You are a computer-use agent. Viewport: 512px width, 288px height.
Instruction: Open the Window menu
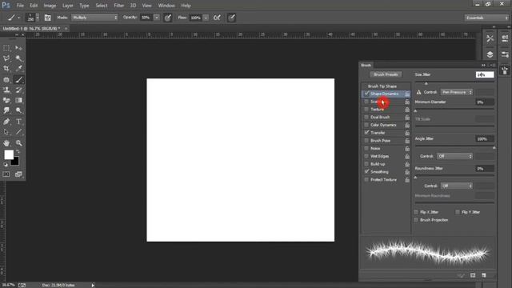(x=166, y=6)
